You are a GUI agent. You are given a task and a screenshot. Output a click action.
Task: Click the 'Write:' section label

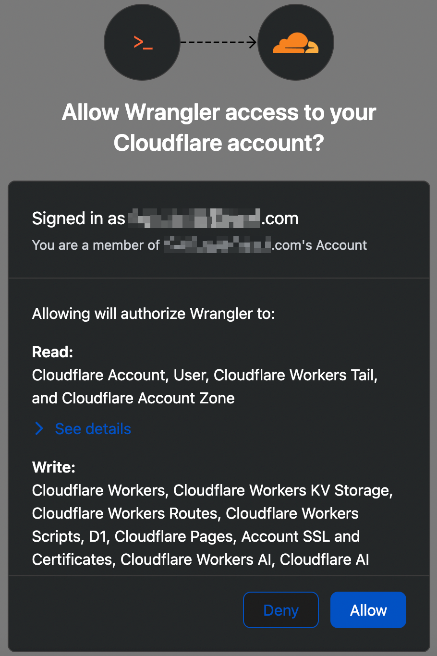click(x=53, y=467)
